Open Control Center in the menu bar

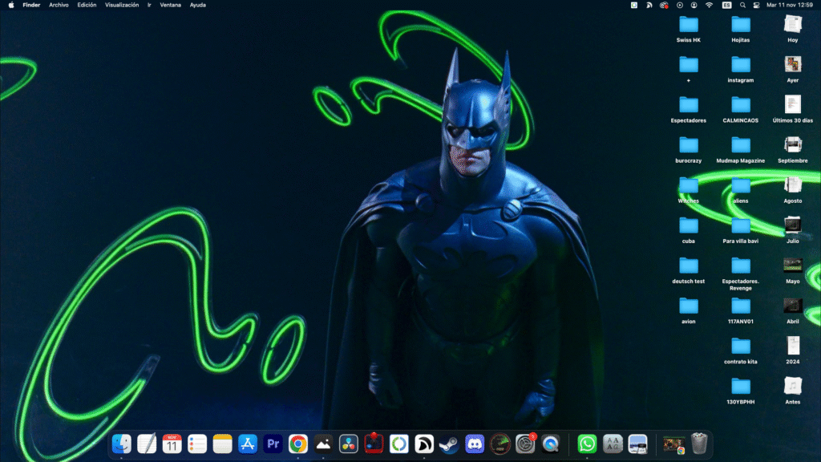[756, 5]
